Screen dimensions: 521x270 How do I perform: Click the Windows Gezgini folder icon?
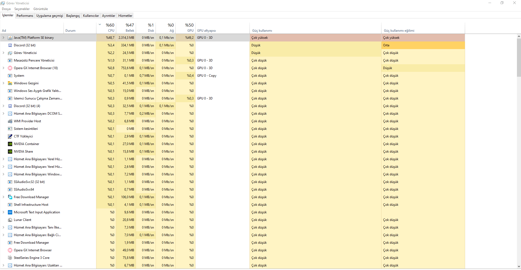pyautogui.click(x=10, y=83)
